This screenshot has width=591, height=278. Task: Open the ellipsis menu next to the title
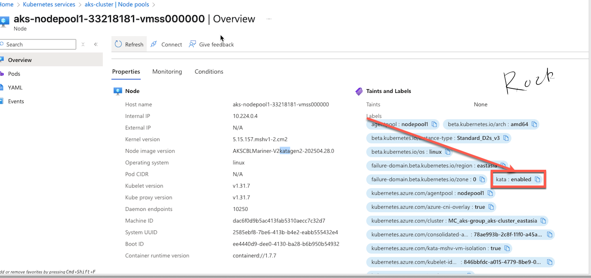click(x=269, y=19)
